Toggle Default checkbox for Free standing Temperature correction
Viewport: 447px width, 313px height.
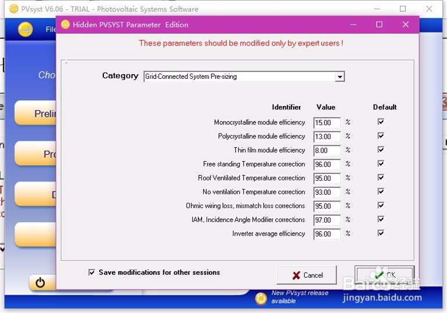pos(381,163)
